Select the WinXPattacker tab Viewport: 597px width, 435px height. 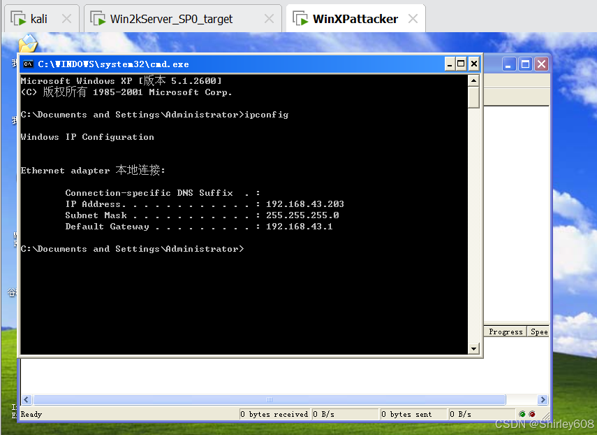(355, 19)
